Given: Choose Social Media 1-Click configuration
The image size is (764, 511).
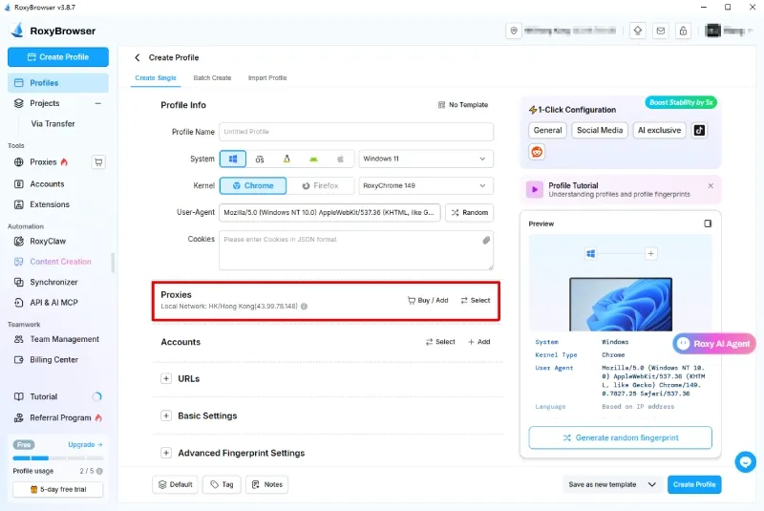Looking at the screenshot, I should tap(600, 130).
